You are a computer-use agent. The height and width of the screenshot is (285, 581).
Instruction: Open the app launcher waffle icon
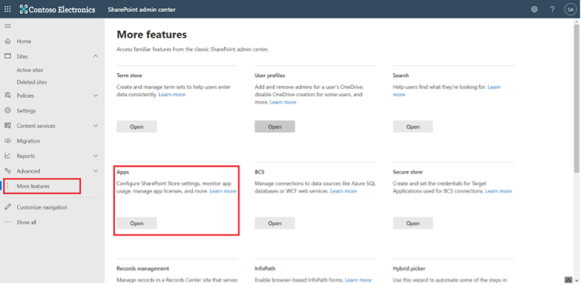click(8, 9)
